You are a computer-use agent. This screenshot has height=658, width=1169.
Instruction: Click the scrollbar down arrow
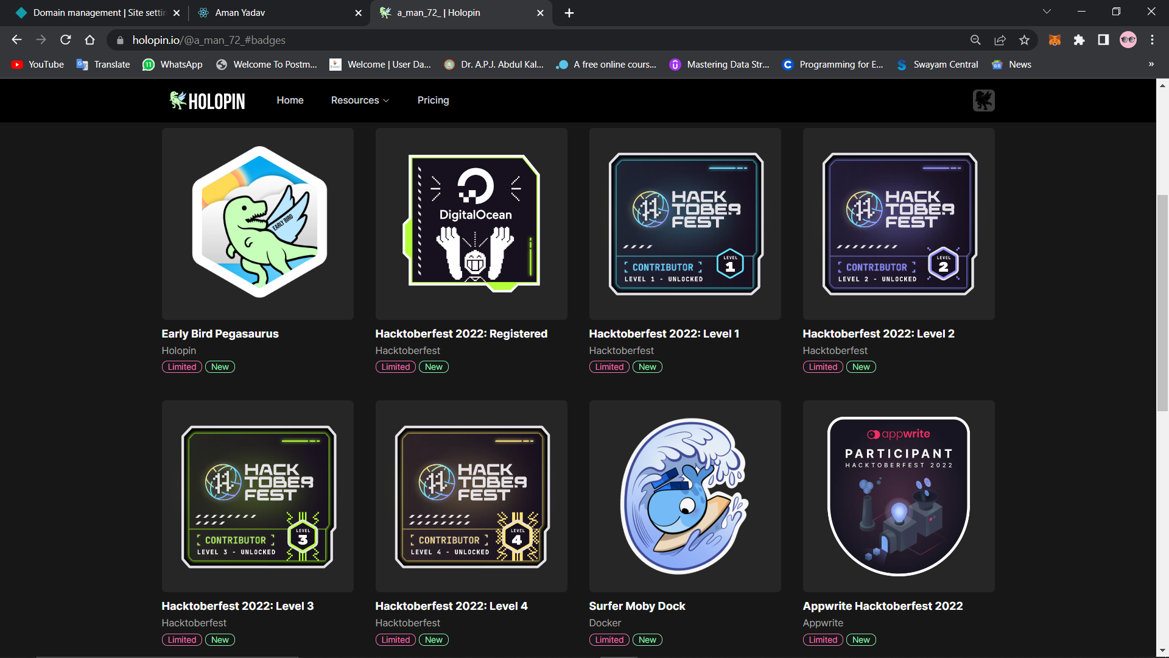pos(1162,651)
